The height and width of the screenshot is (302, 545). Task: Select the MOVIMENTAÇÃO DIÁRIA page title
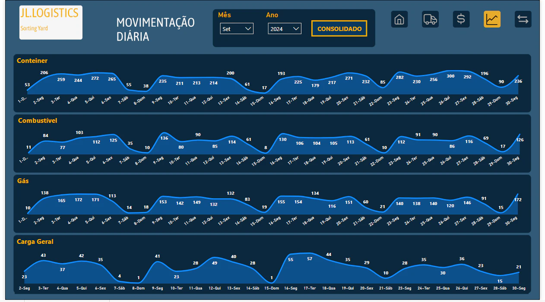155,29
